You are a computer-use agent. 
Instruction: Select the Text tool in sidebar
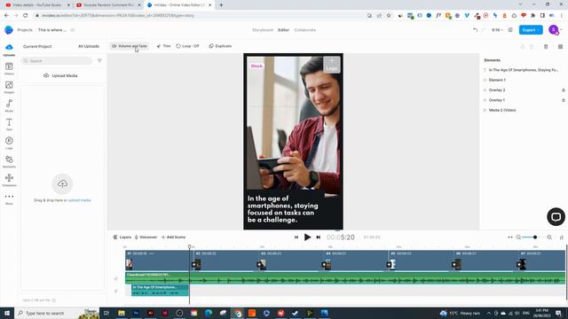pyautogui.click(x=9, y=124)
